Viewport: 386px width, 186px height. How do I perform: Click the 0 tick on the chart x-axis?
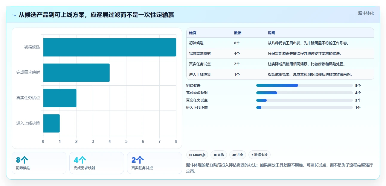pyautogui.click(x=43, y=142)
